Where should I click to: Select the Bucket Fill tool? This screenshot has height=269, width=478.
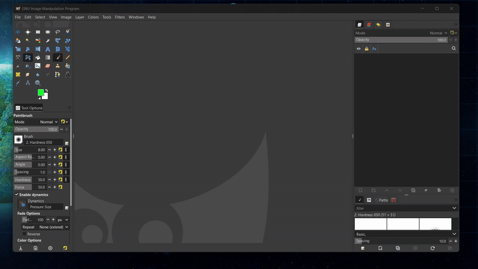click(38, 57)
